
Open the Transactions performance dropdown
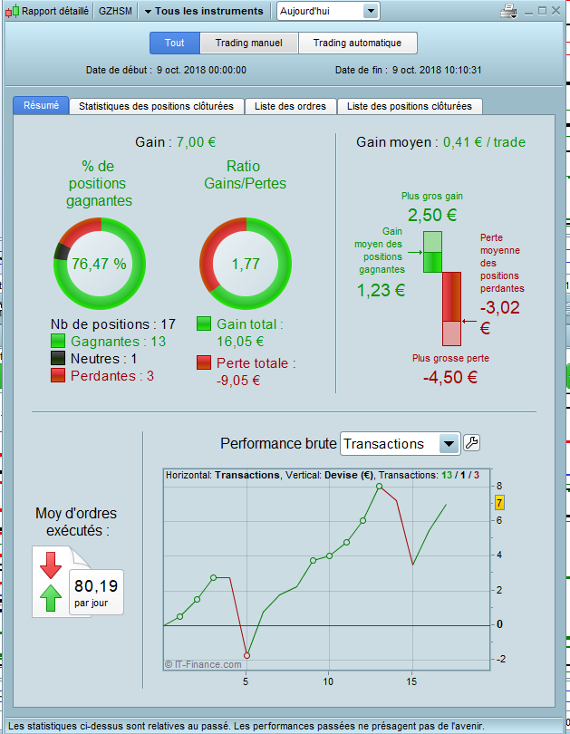(401, 444)
